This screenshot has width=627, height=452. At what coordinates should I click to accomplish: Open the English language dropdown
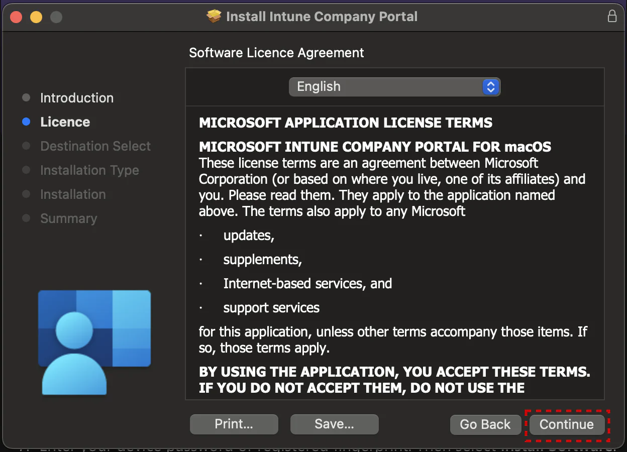click(394, 87)
